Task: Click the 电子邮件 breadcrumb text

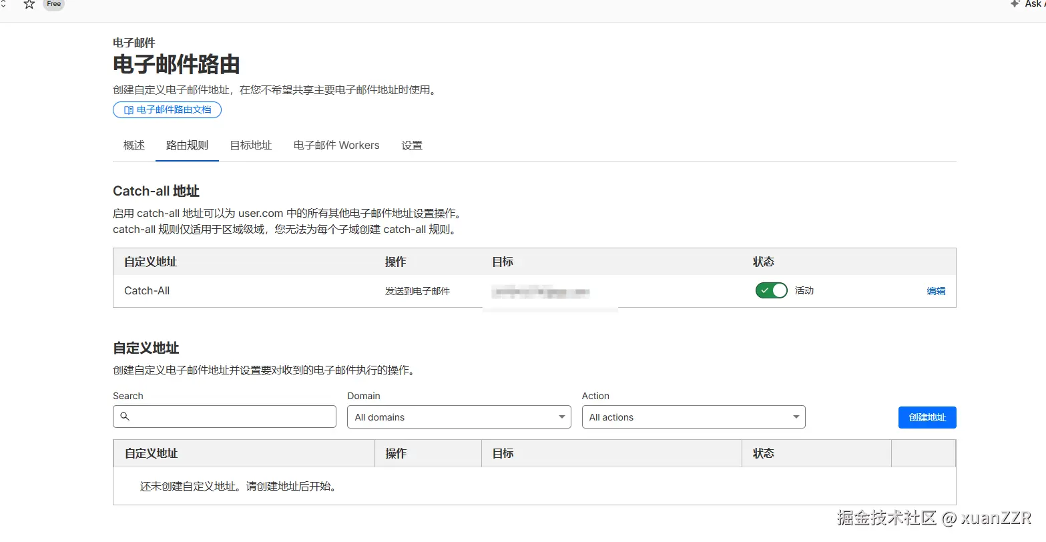Action: click(x=134, y=43)
